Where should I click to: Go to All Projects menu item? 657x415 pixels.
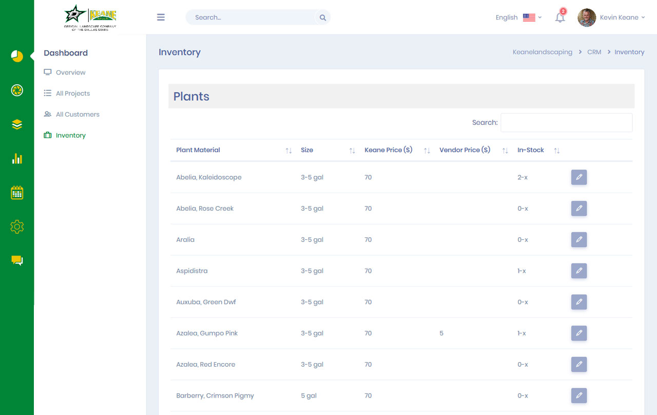point(73,93)
